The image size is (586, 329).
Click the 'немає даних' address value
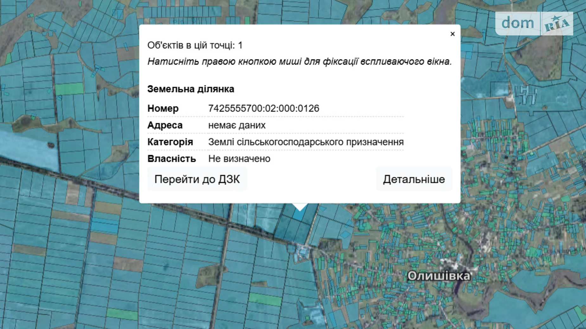(x=237, y=125)
